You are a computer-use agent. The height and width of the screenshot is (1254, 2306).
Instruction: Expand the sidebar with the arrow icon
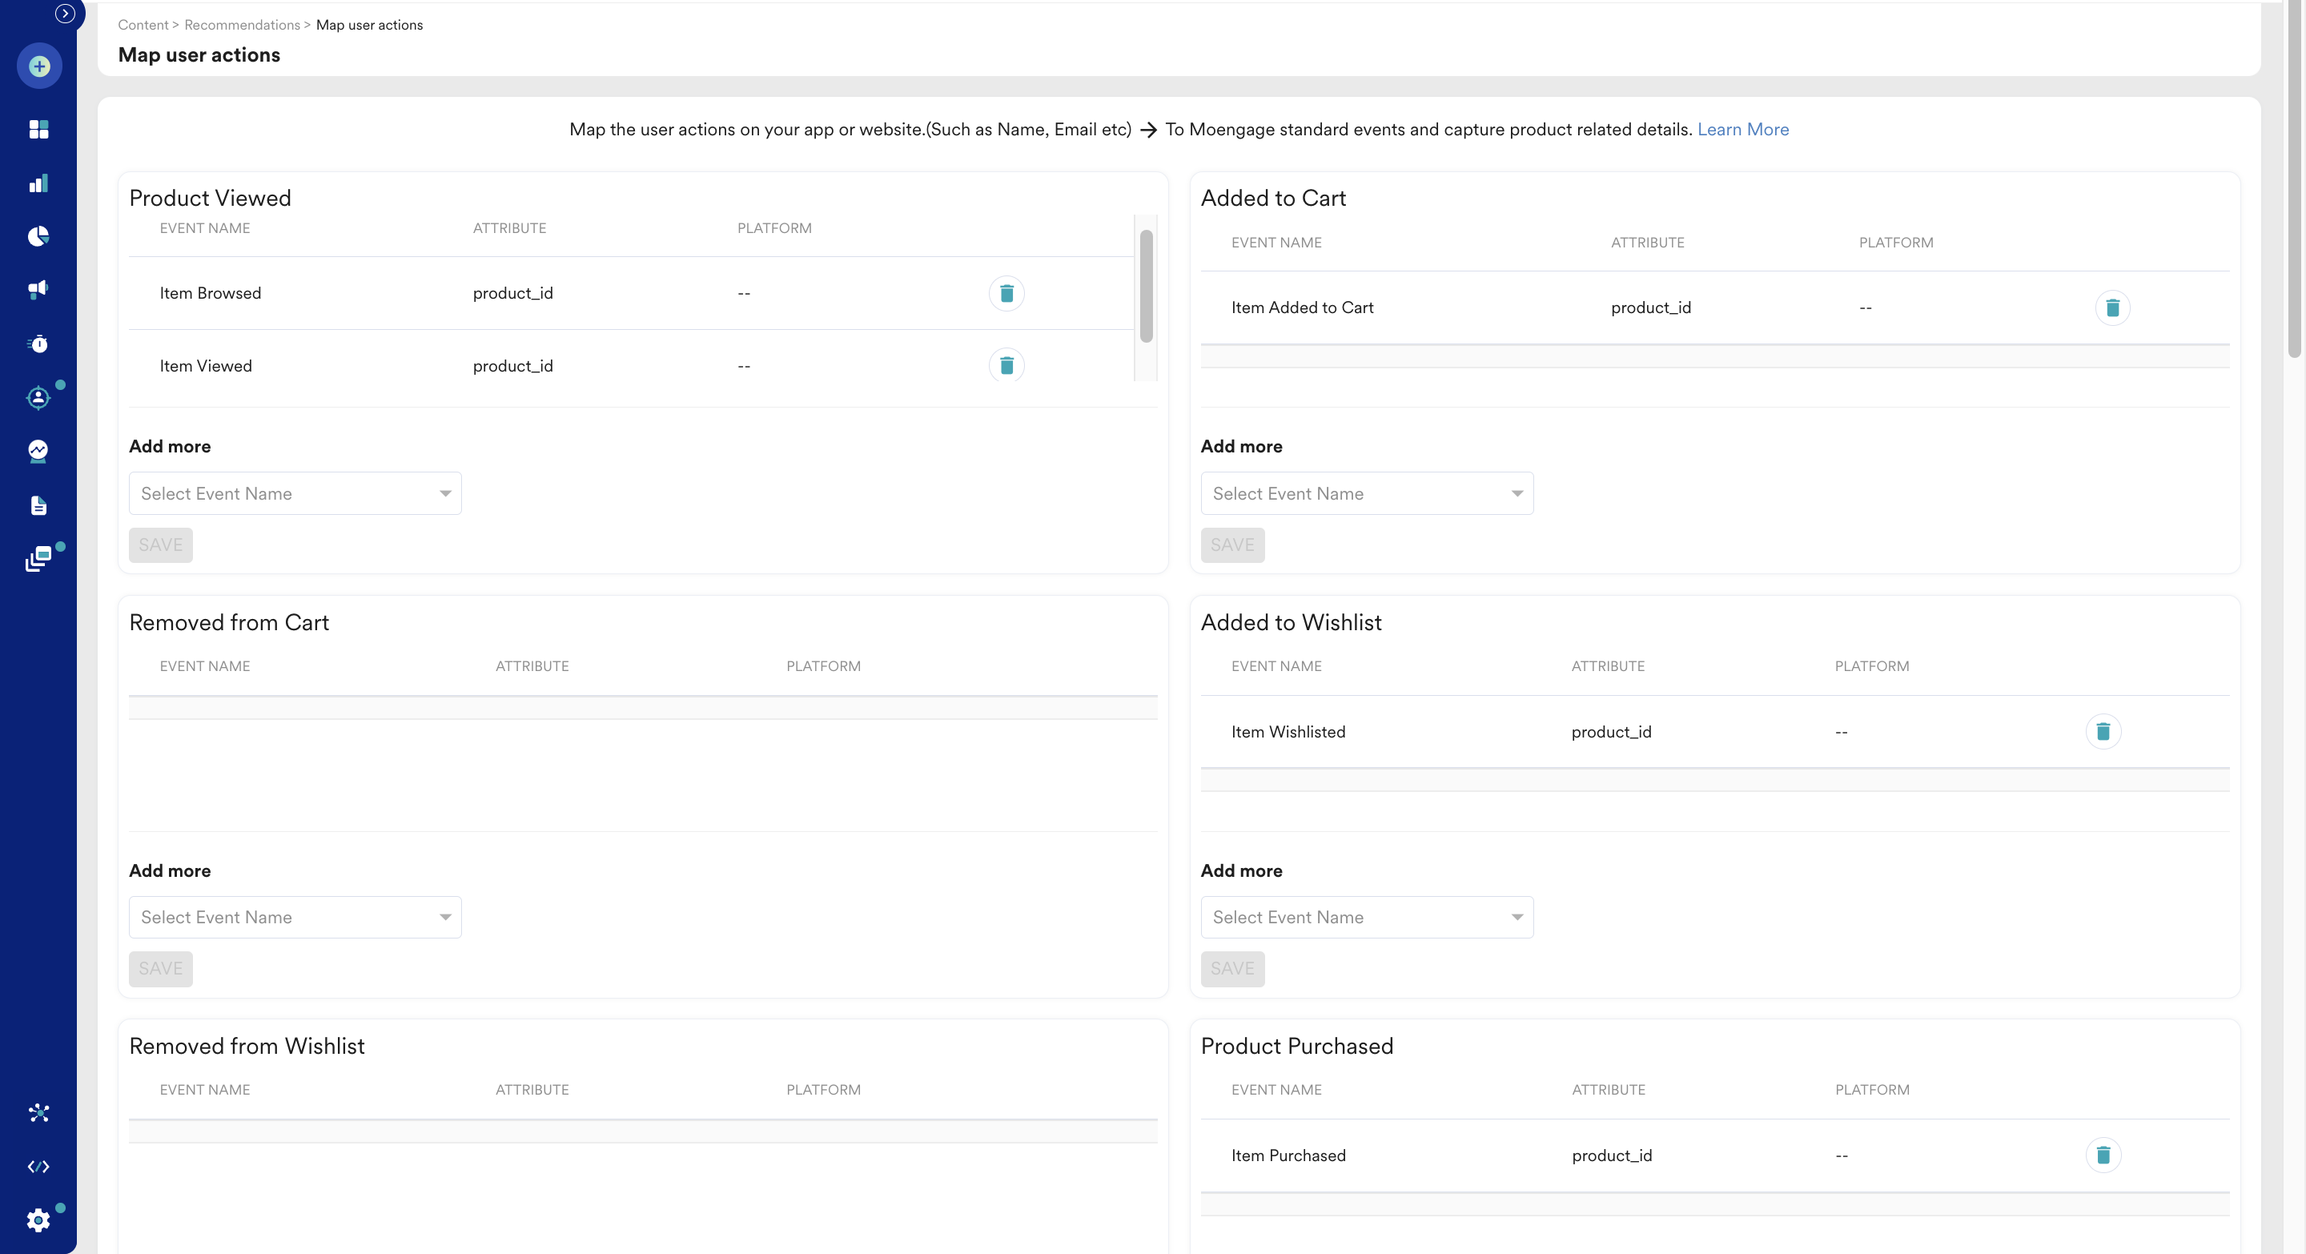pos(64,14)
